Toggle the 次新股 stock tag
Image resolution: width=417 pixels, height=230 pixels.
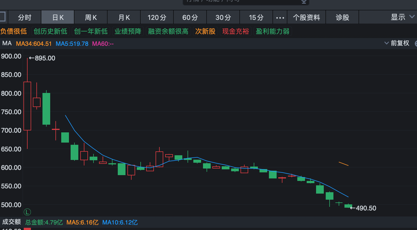coord(205,31)
